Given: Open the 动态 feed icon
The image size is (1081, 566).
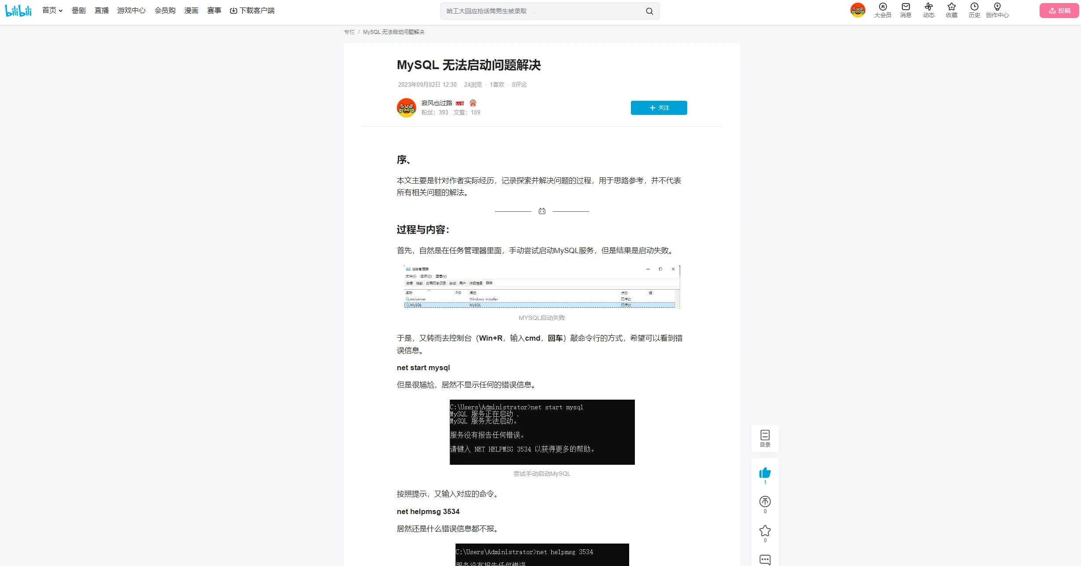Looking at the screenshot, I should pos(929,10).
